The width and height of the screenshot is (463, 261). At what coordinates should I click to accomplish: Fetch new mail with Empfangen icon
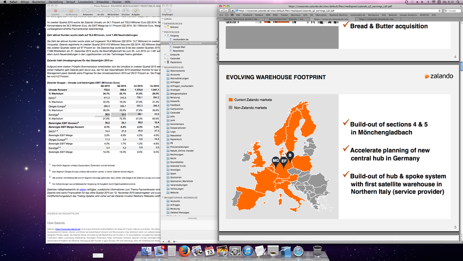pyautogui.click(x=167, y=10)
